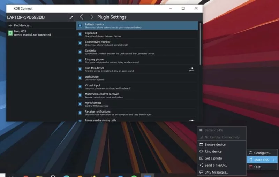The width and height of the screenshot is (279, 177).
Task: Click the plugin list scrollbar thumb
Action: pyautogui.click(x=200, y=44)
